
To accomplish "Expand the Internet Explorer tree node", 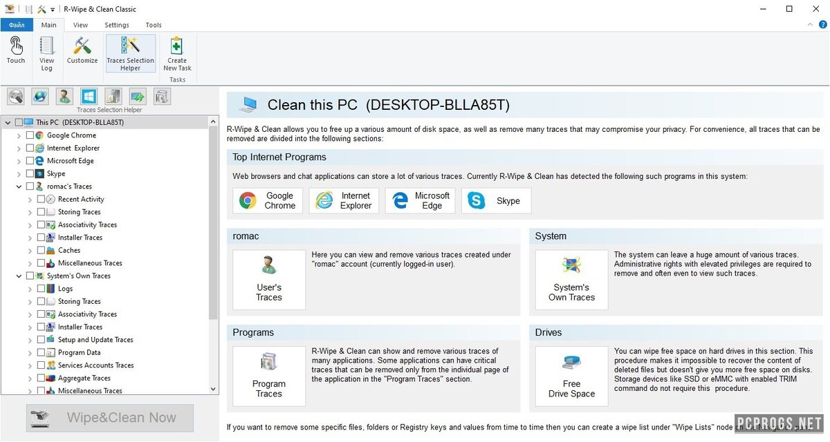I will click(x=19, y=148).
